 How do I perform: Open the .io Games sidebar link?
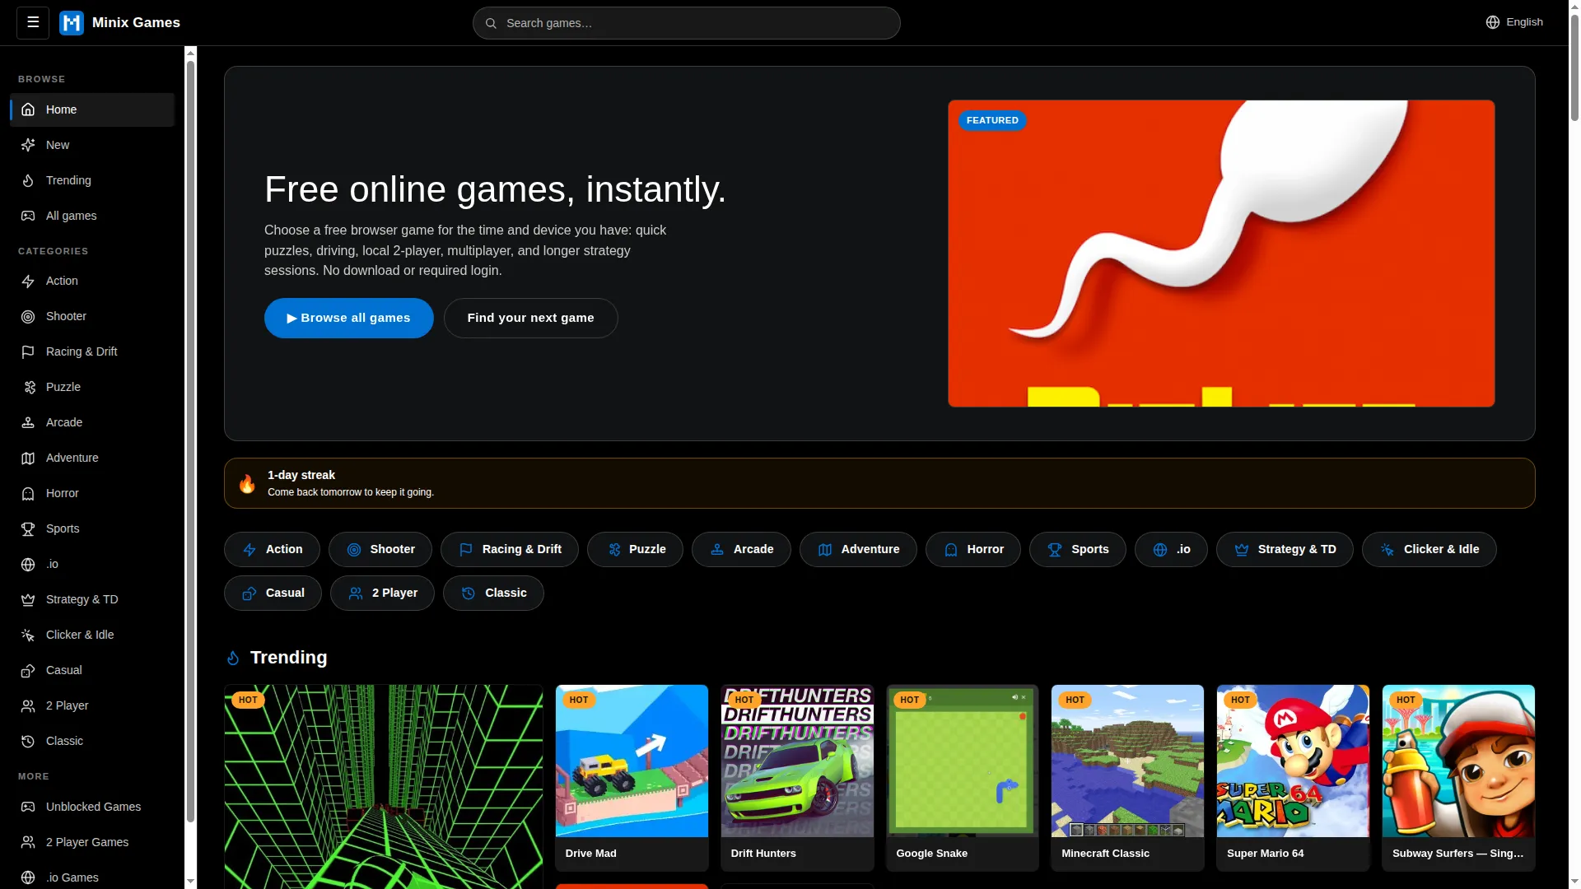pos(92,877)
